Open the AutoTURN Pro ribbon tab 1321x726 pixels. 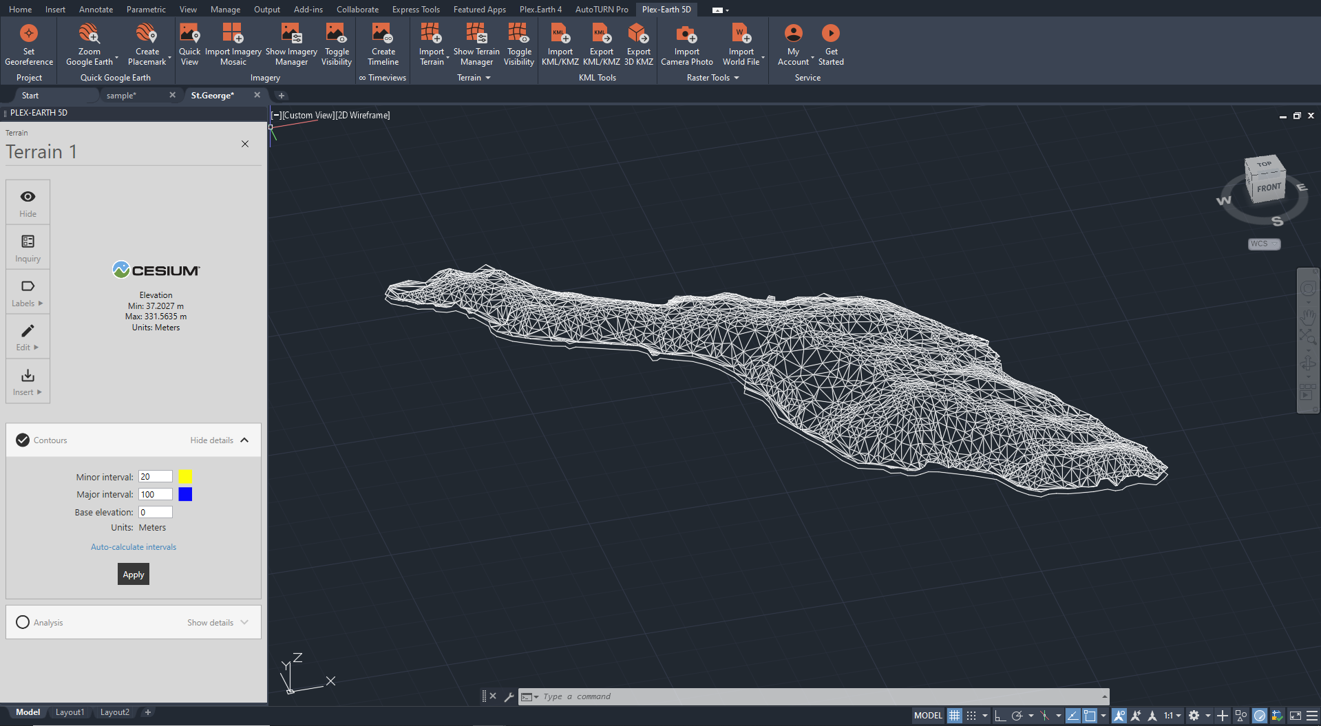point(602,9)
